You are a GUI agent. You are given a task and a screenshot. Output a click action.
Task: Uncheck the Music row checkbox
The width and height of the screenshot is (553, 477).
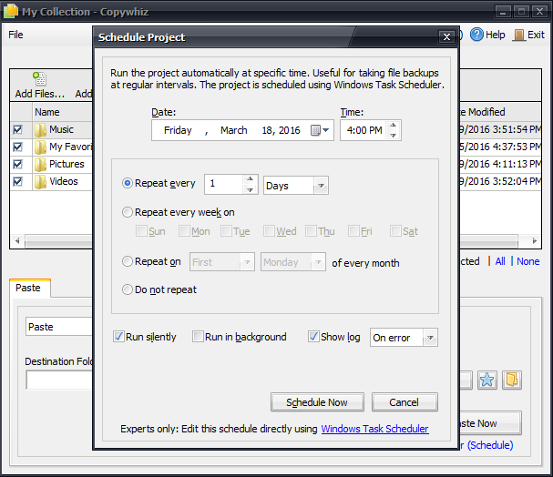coord(17,129)
